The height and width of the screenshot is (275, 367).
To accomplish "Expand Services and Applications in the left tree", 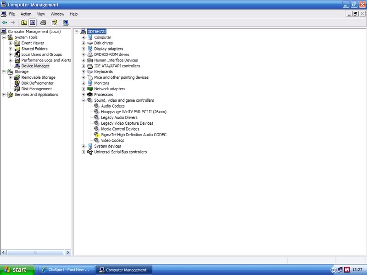I will [x=4, y=95].
